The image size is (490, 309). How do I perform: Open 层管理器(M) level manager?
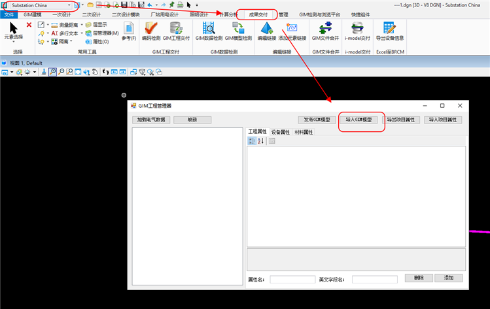[102, 33]
